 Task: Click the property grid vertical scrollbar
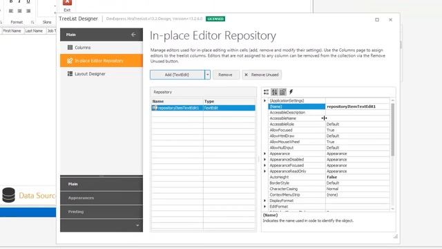point(393,129)
